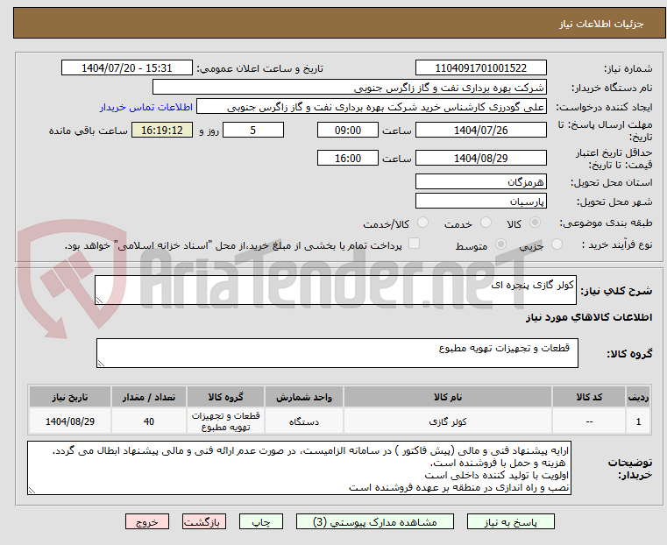
Task: Click the واحد شمارش column header
Action: 304,397
